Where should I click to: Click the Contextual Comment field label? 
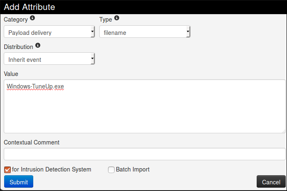pyautogui.click(x=32, y=142)
